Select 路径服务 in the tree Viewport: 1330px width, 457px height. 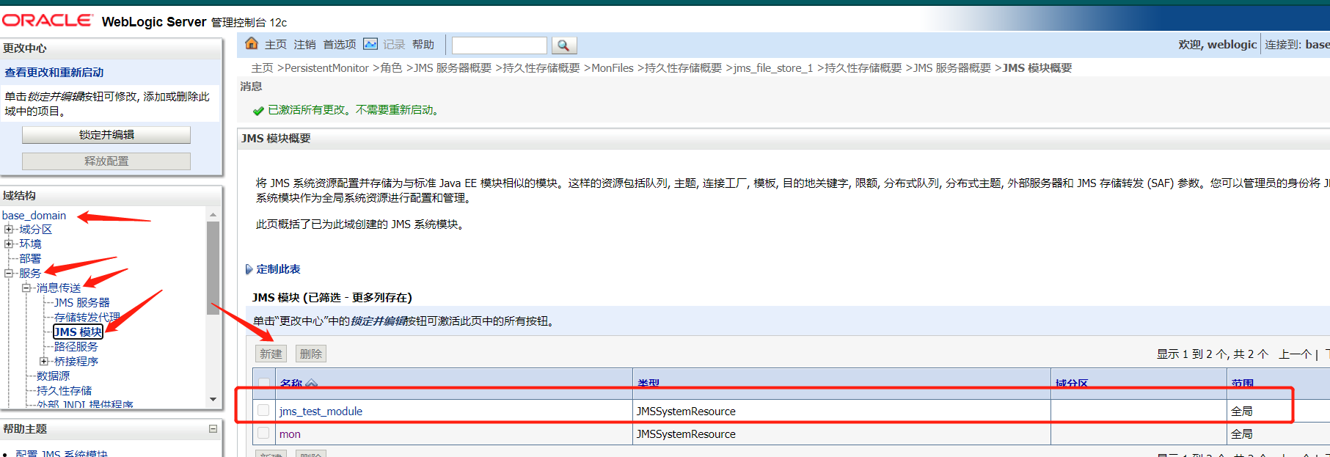click(76, 347)
